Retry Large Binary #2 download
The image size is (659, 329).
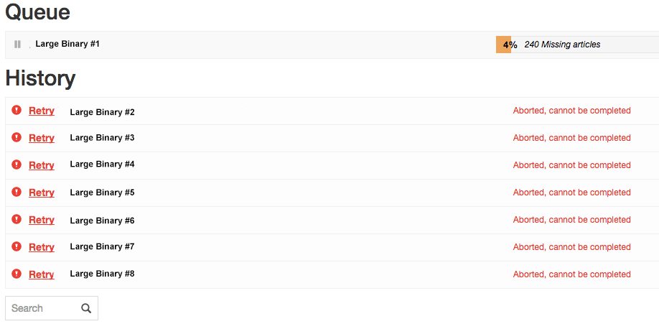(x=41, y=111)
